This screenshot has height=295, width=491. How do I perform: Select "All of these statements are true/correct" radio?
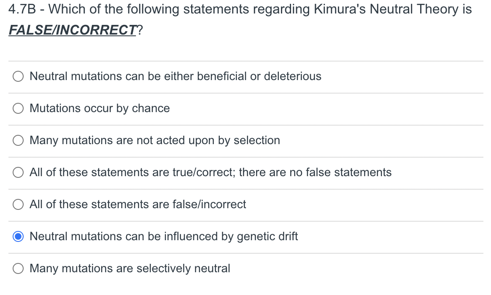tap(18, 172)
